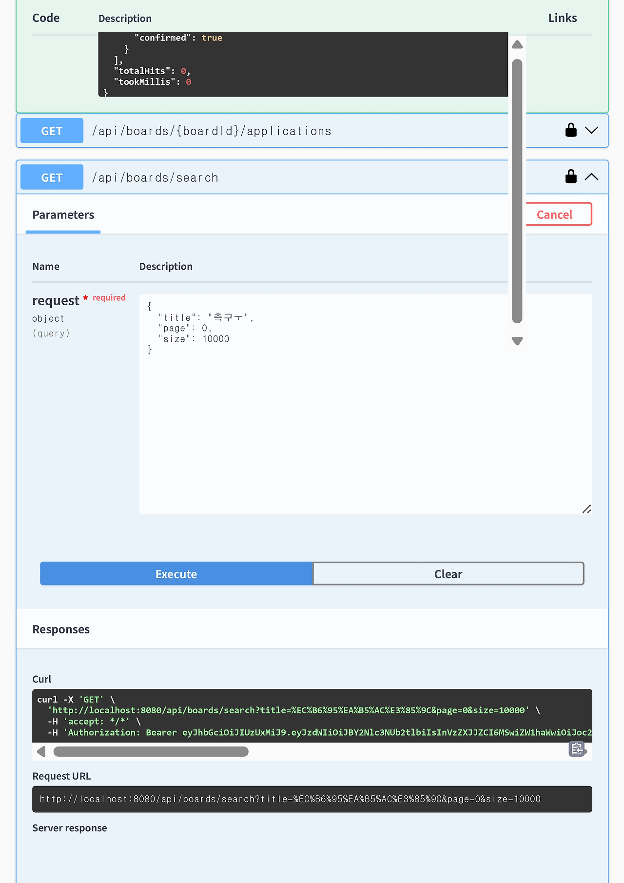This screenshot has width=624, height=883.
Task: Cancel the try-it-out mode
Action: click(554, 215)
